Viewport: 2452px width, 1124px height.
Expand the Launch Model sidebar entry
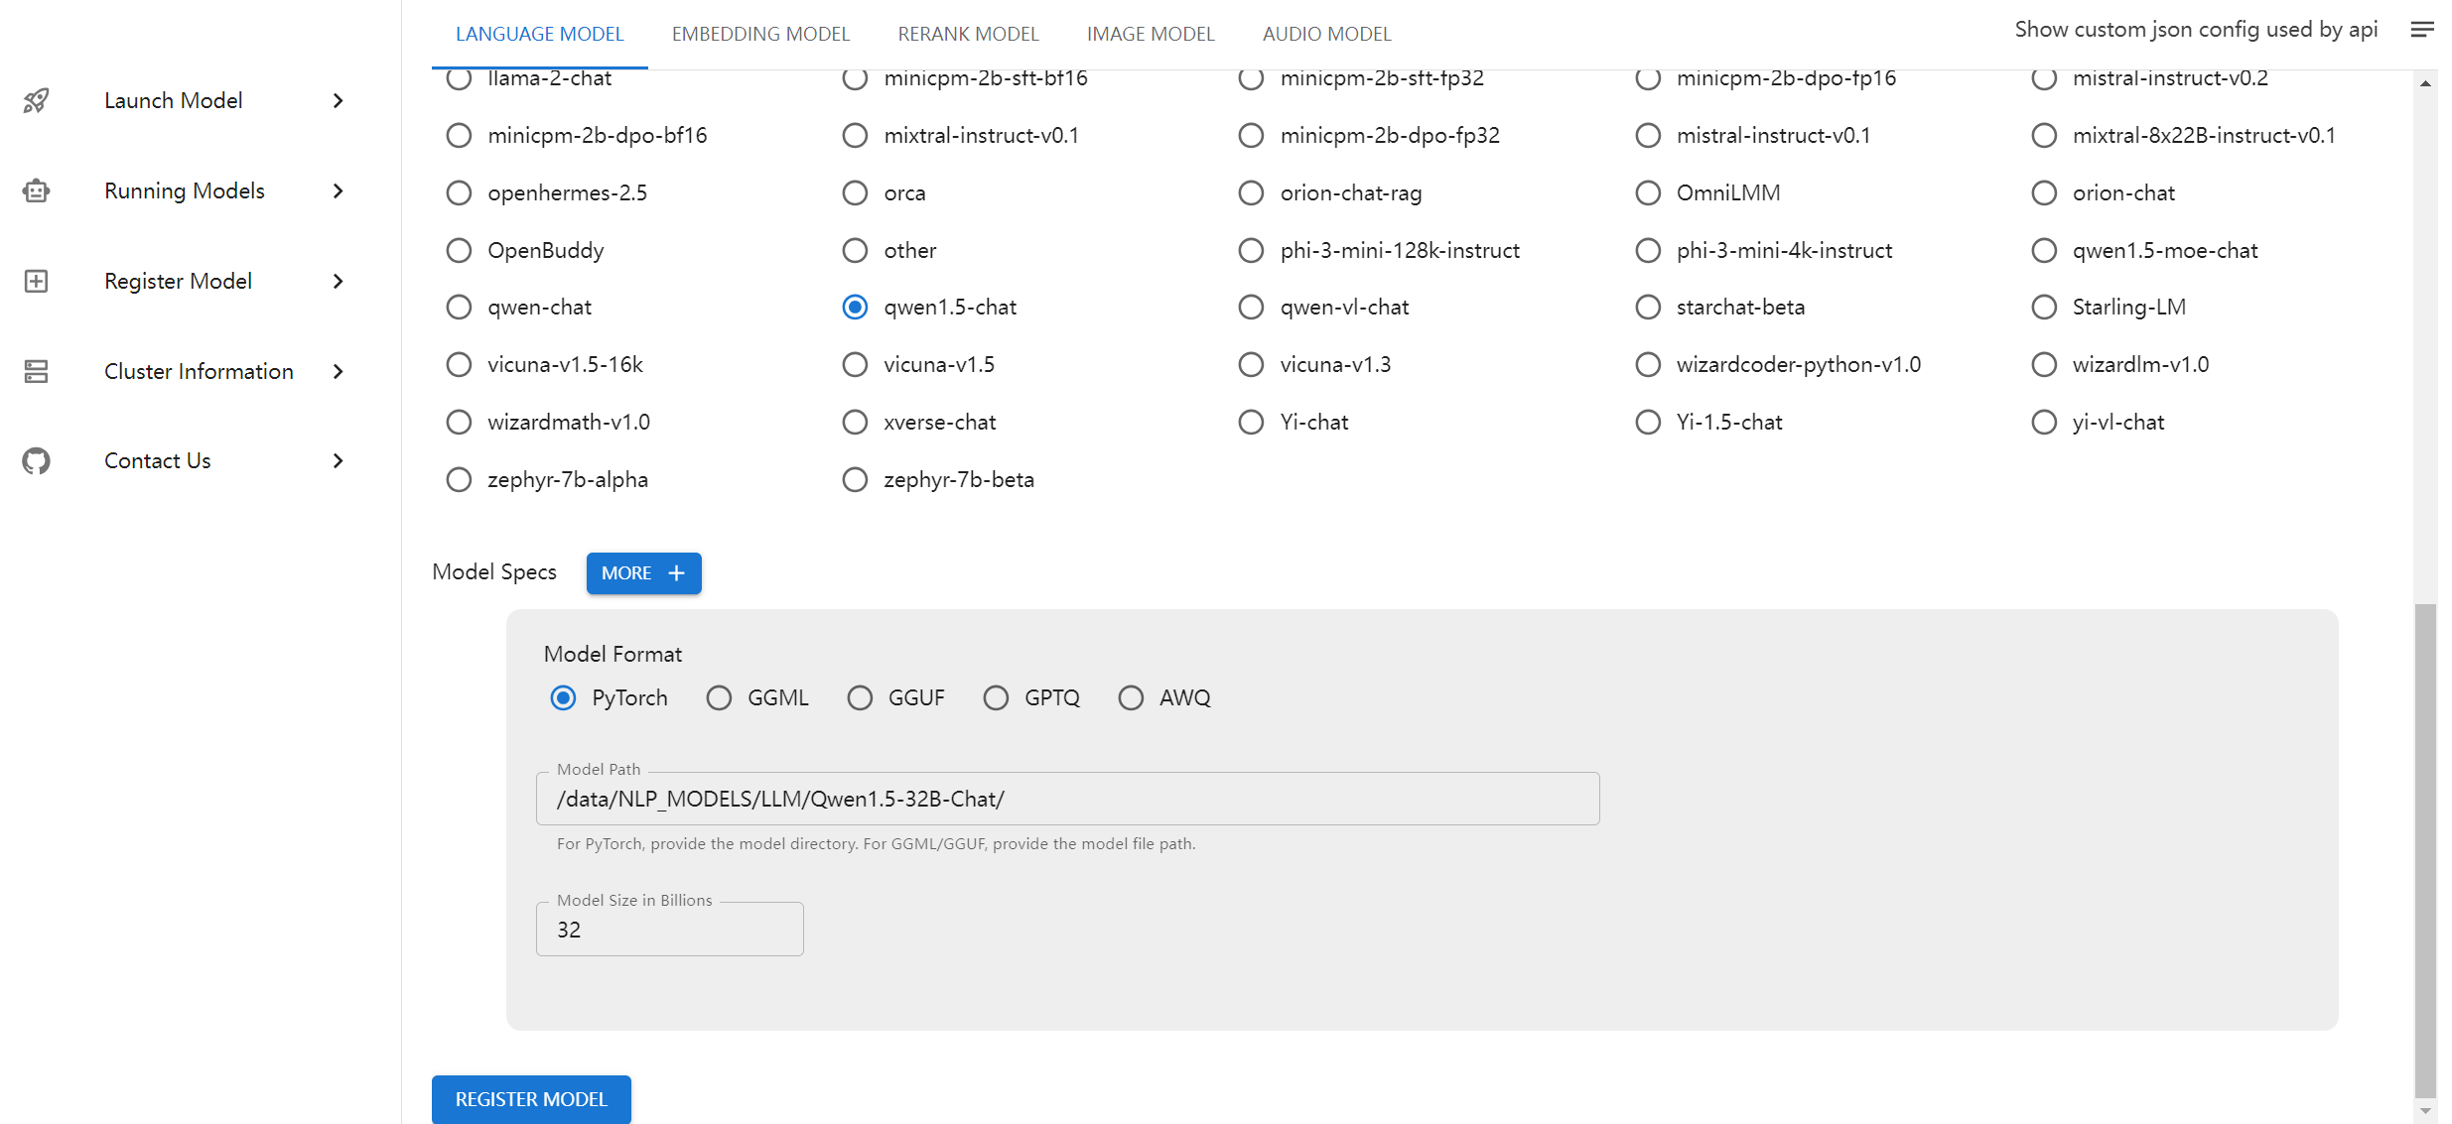pos(339,100)
